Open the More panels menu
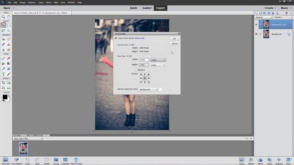The image size is (294, 165). pos(288,161)
